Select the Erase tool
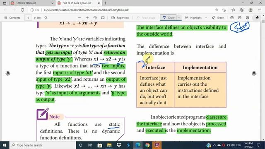 point(218,17)
